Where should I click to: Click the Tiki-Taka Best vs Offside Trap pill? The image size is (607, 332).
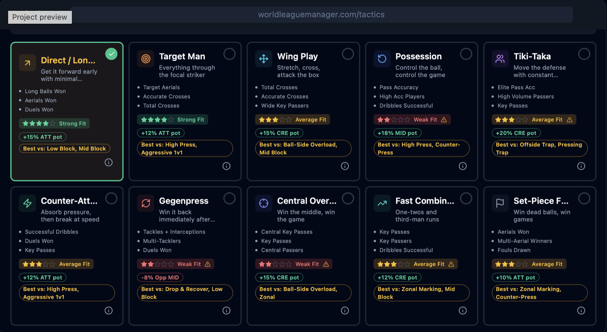coord(539,148)
